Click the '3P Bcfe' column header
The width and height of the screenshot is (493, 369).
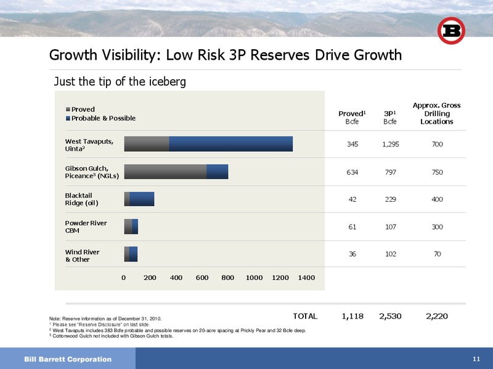pos(390,117)
